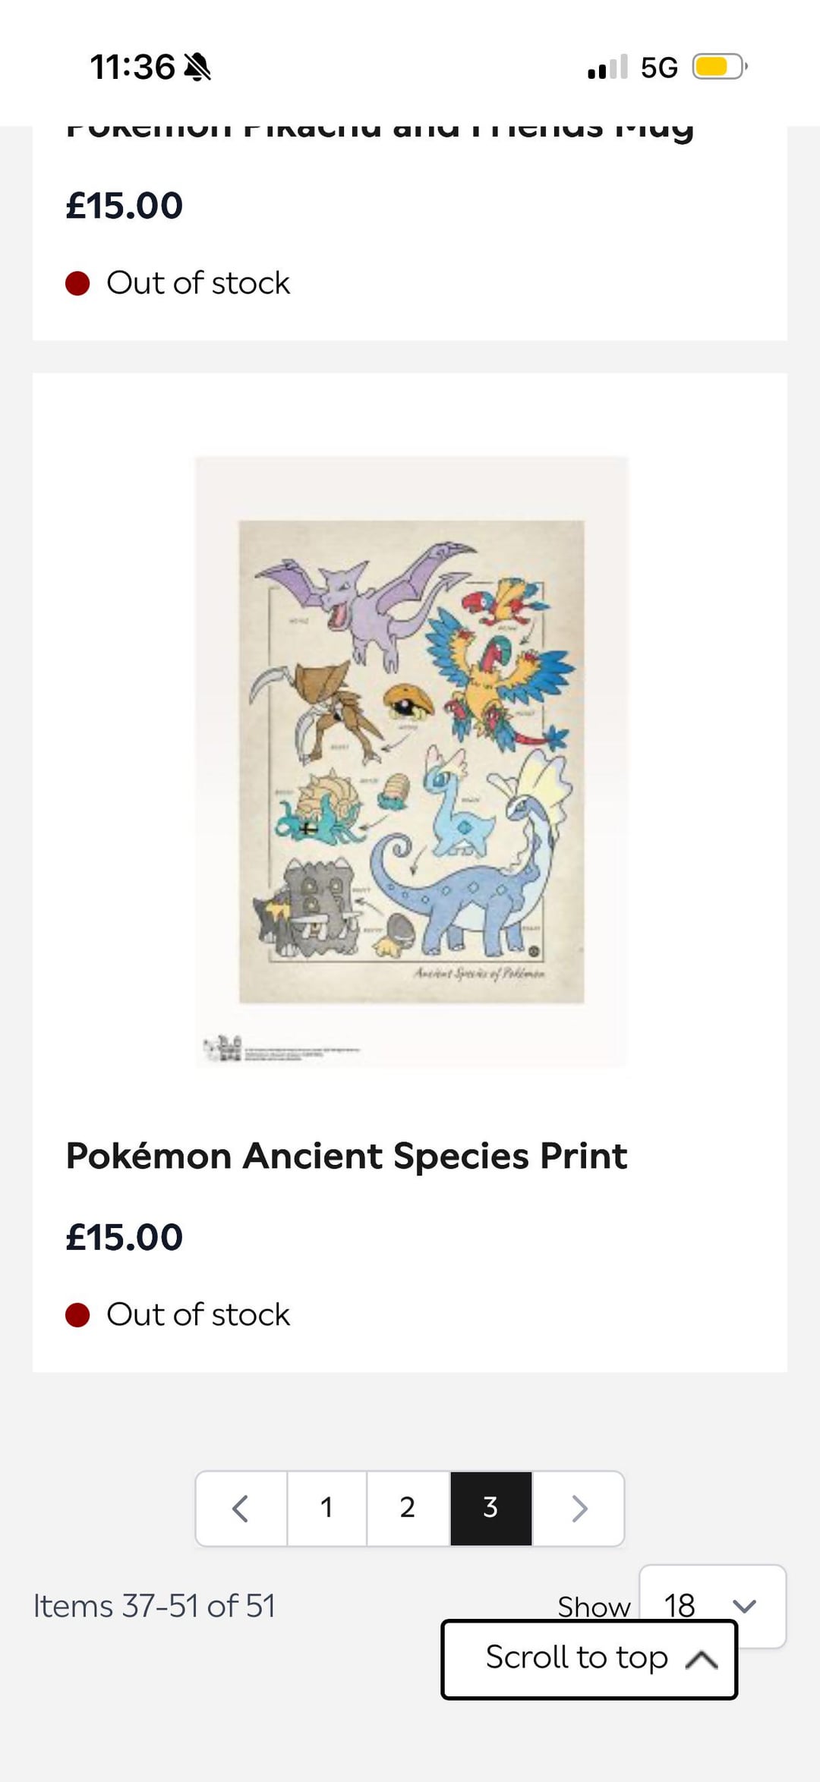The width and height of the screenshot is (820, 1782).
Task: Tap the 11:36 clock in status bar
Action: click(x=132, y=67)
